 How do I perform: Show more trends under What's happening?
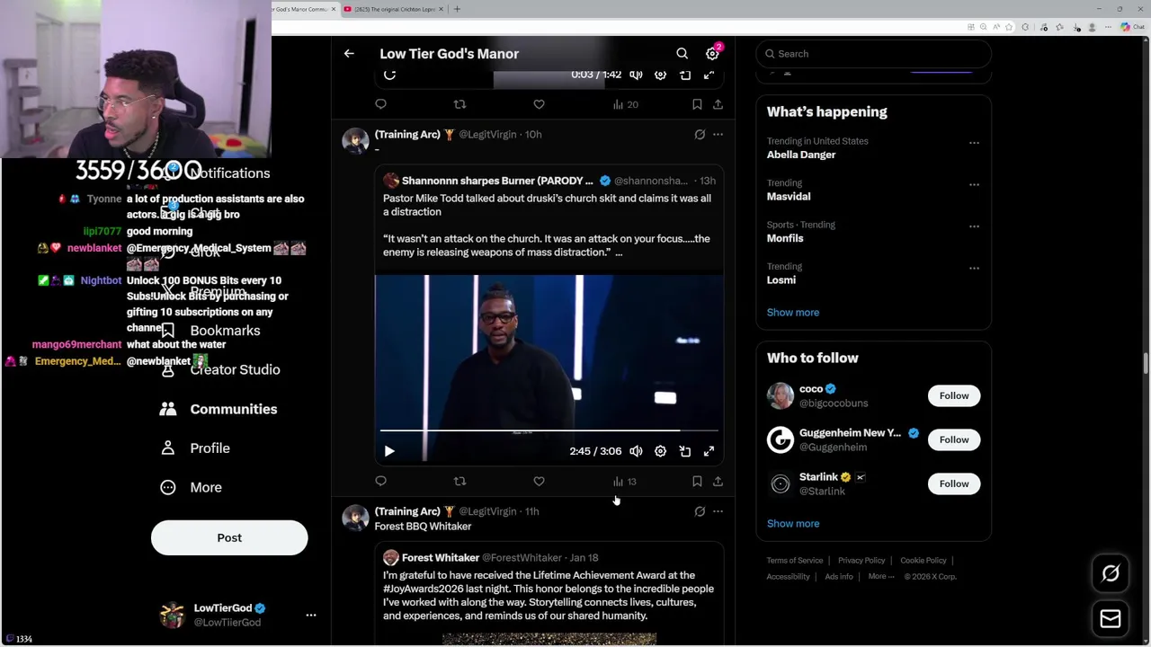click(x=793, y=313)
